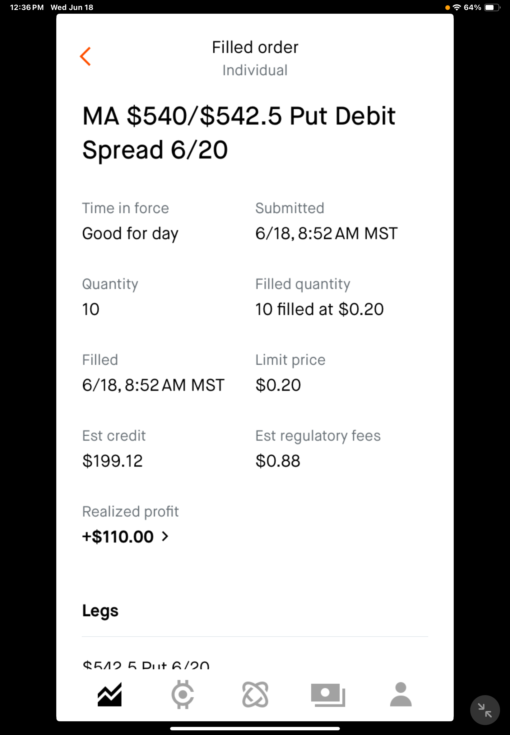Tap the MA Put Debit Spread title

point(239,132)
